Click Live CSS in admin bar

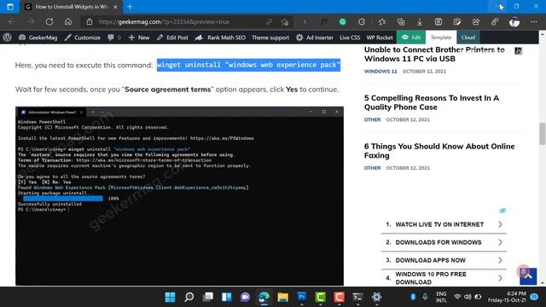click(350, 38)
